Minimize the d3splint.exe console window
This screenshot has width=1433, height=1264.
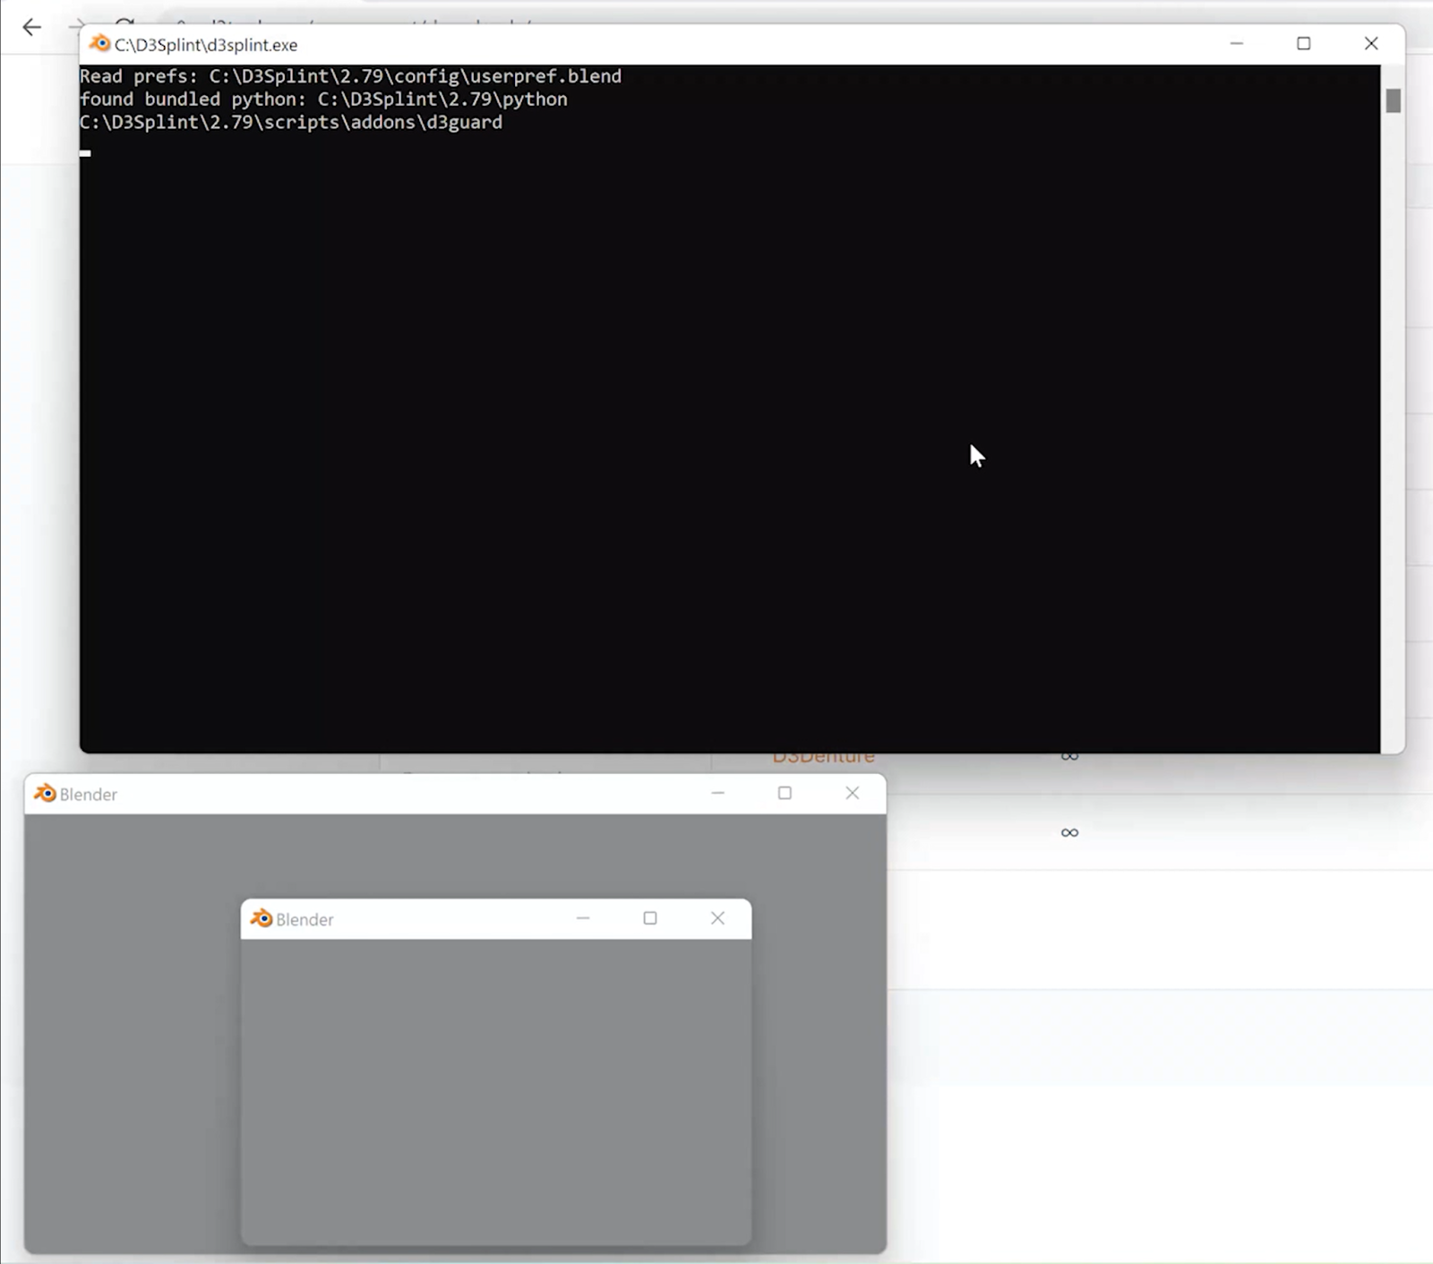1237,44
